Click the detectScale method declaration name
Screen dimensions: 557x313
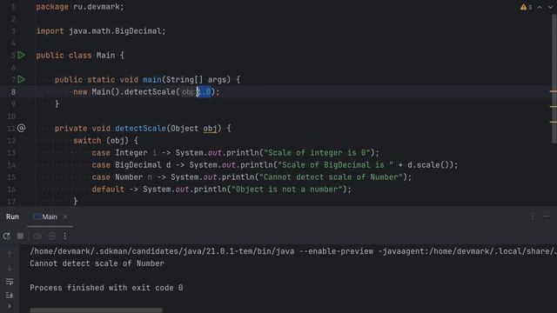click(x=140, y=129)
